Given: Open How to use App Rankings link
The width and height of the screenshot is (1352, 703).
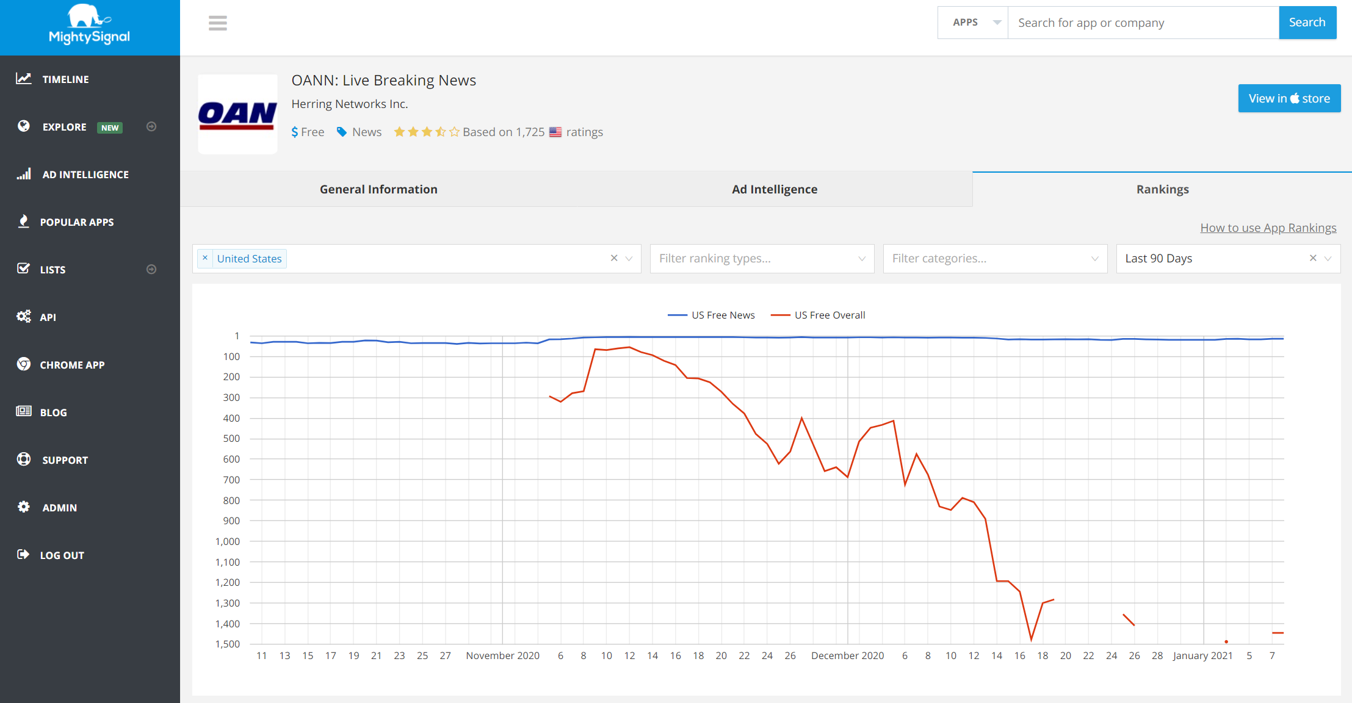Looking at the screenshot, I should [1268, 228].
